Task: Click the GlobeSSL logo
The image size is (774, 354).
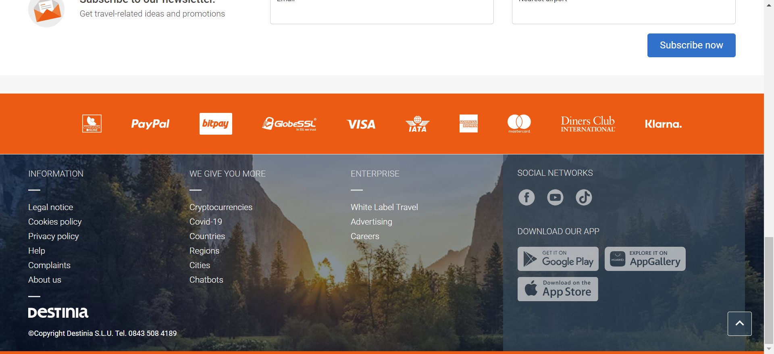Action: click(x=289, y=124)
